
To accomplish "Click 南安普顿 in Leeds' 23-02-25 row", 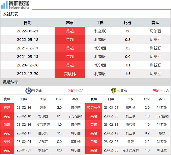I will coord(162,116).
